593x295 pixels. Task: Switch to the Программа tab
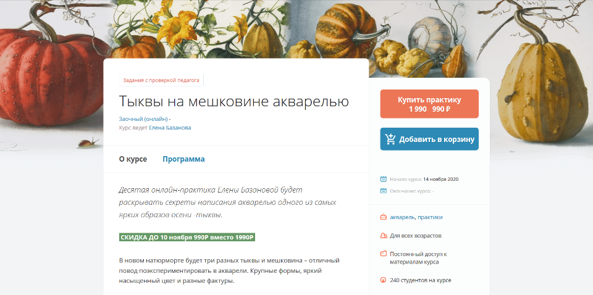pos(183,159)
